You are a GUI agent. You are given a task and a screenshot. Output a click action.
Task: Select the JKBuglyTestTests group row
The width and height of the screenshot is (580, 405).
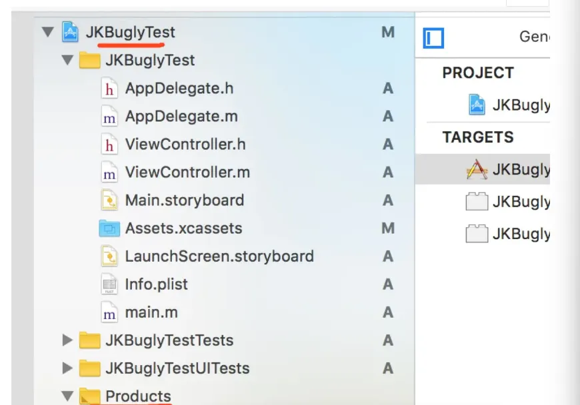coord(224,340)
